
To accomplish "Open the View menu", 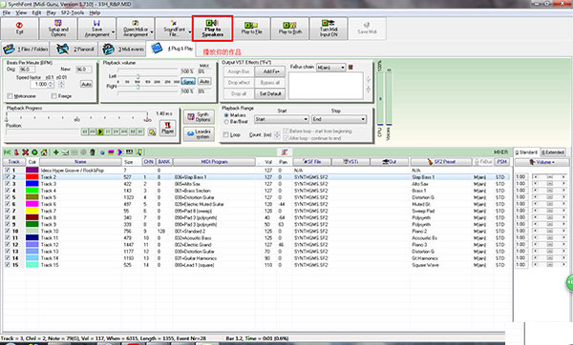I will pos(21,12).
